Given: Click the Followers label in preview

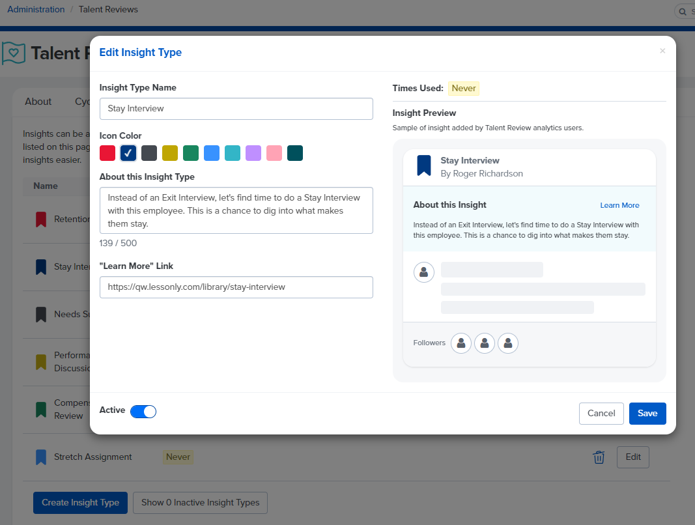Looking at the screenshot, I should click(x=429, y=343).
